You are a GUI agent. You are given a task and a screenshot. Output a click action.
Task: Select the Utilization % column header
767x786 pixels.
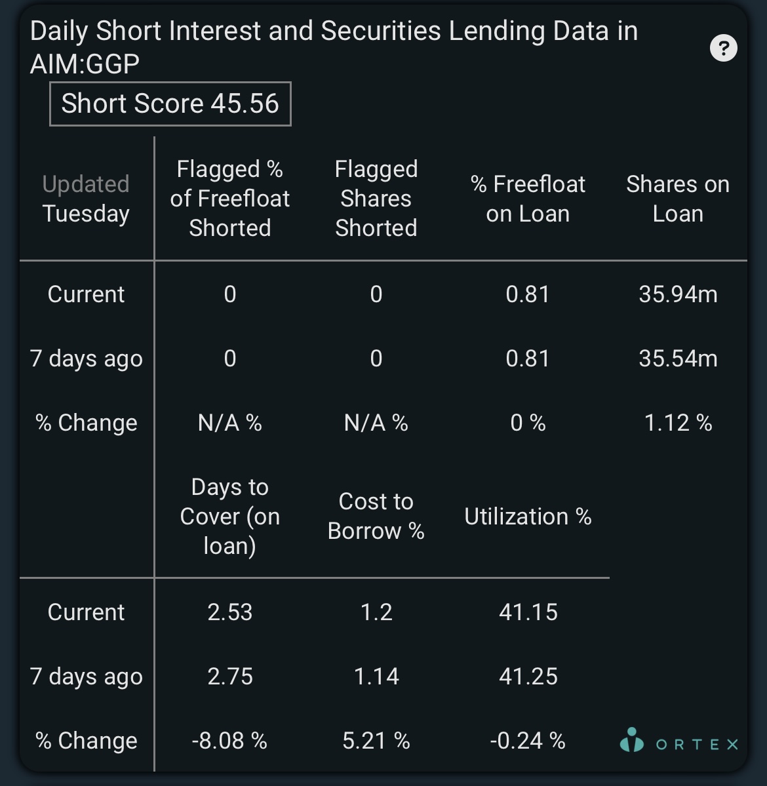[528, 517]
